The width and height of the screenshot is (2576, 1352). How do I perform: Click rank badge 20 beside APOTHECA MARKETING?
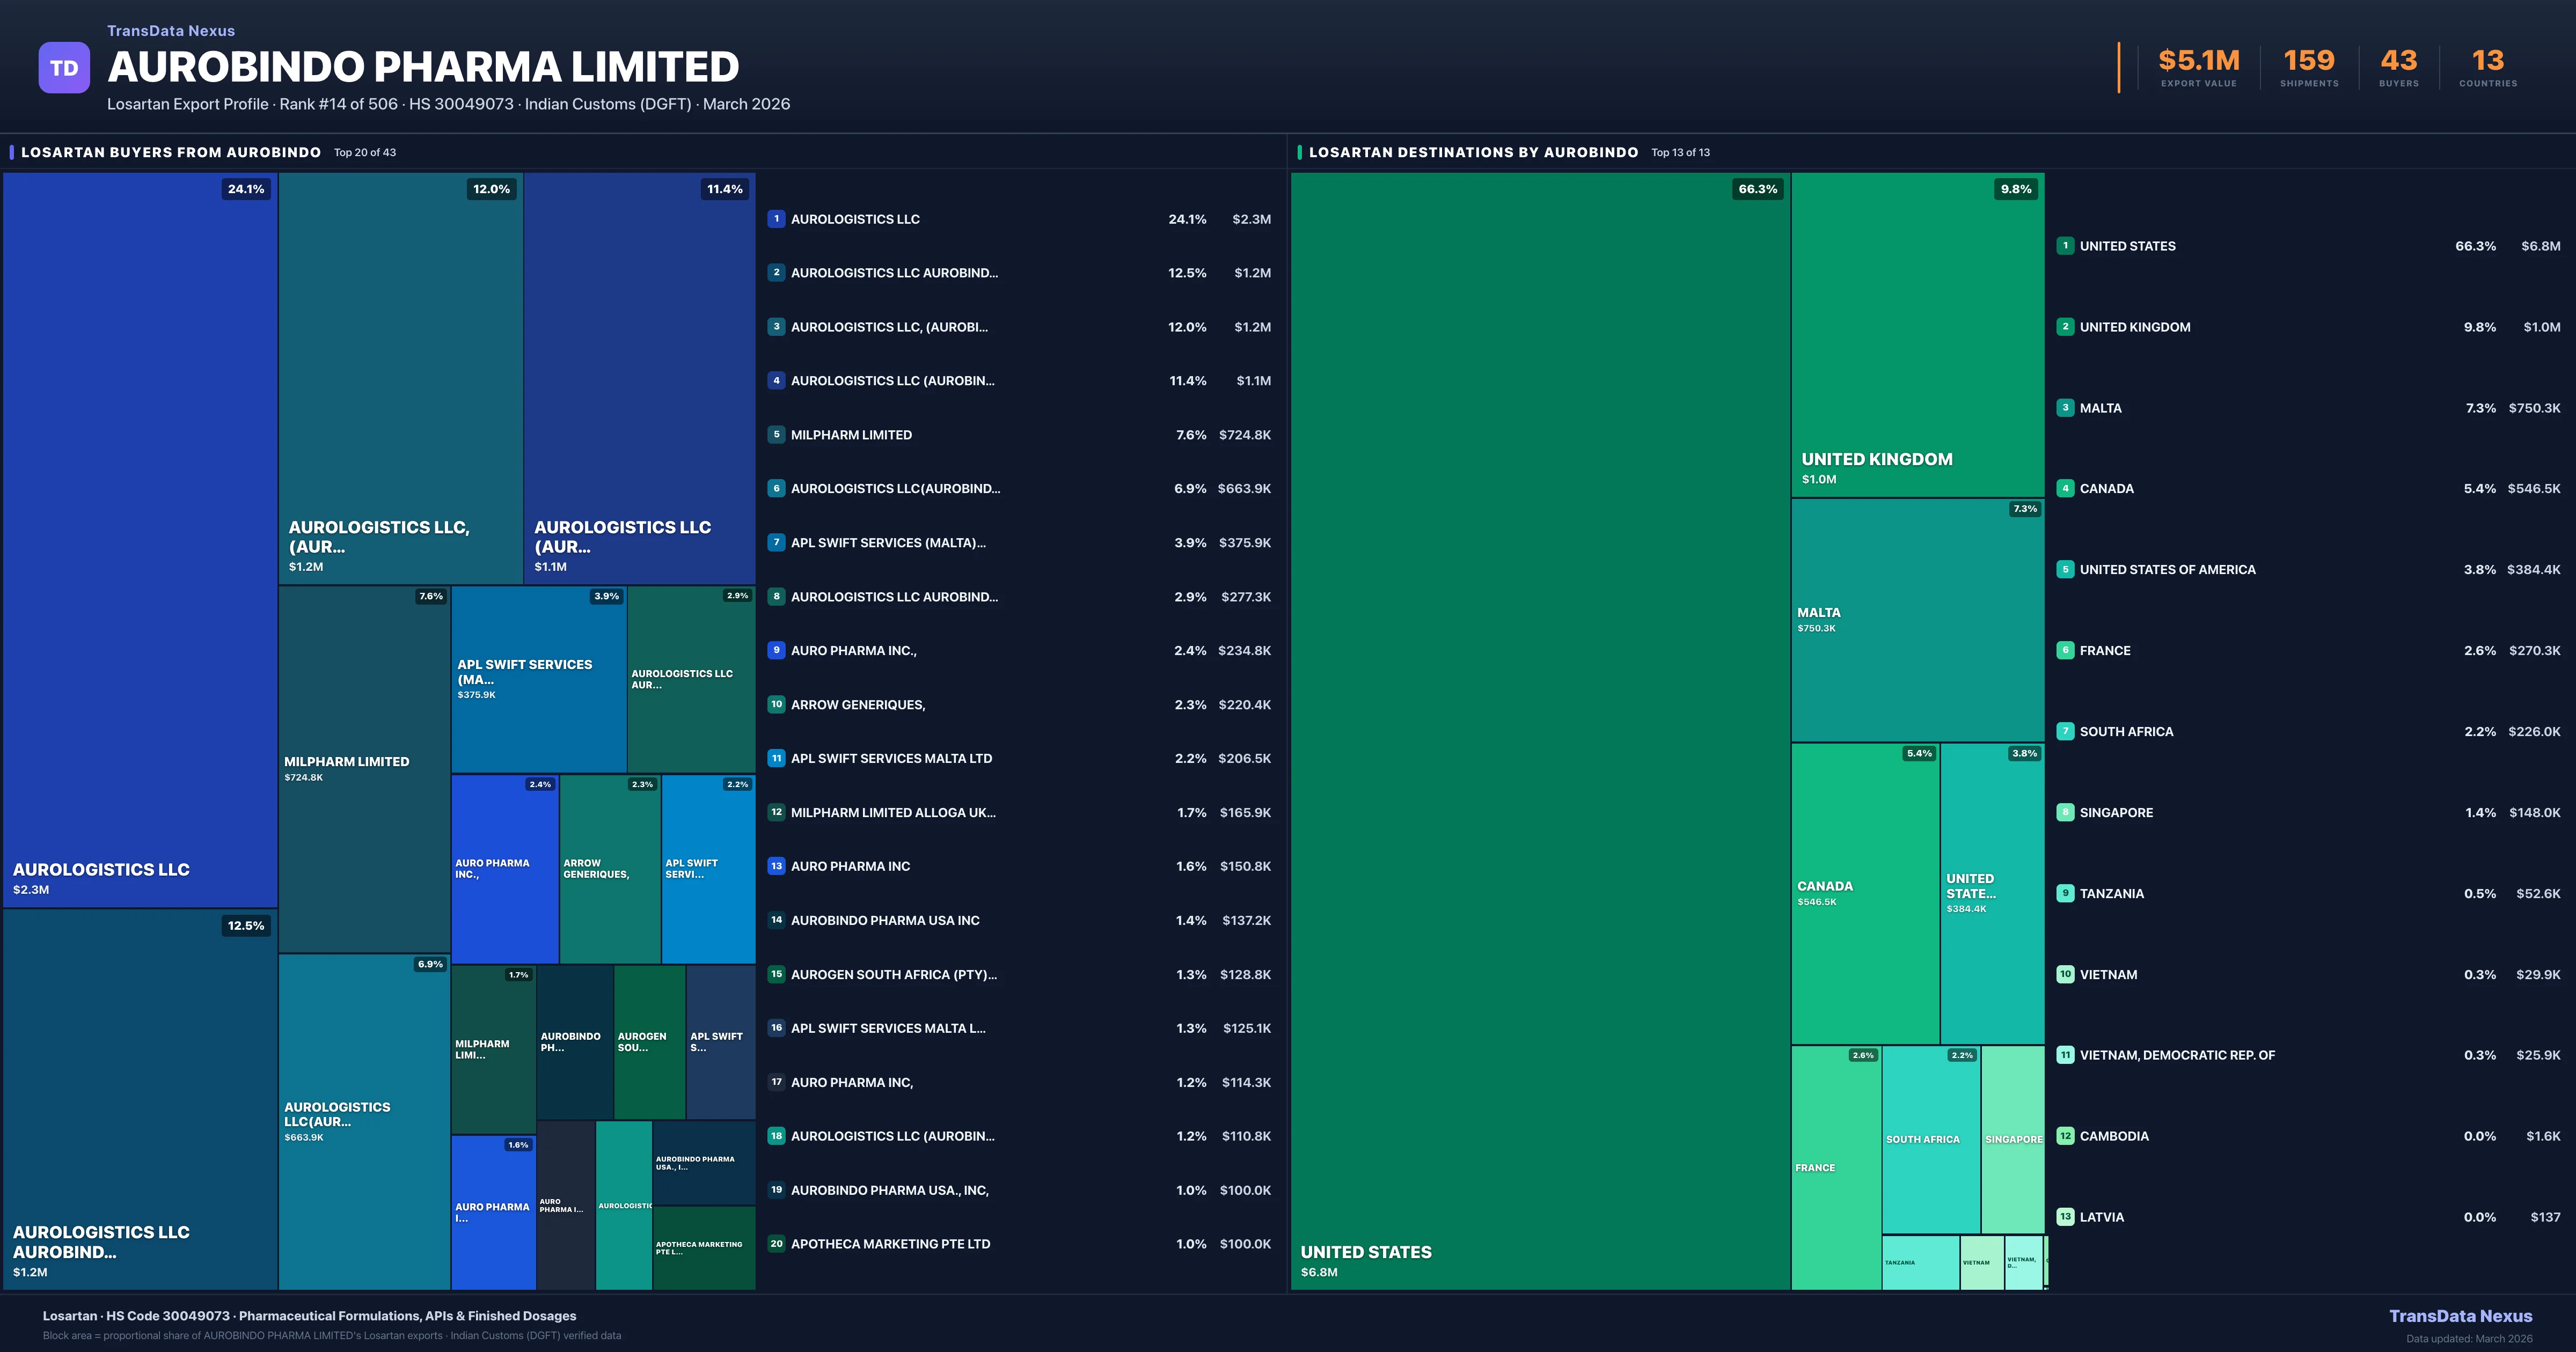tap(776, 1244)
